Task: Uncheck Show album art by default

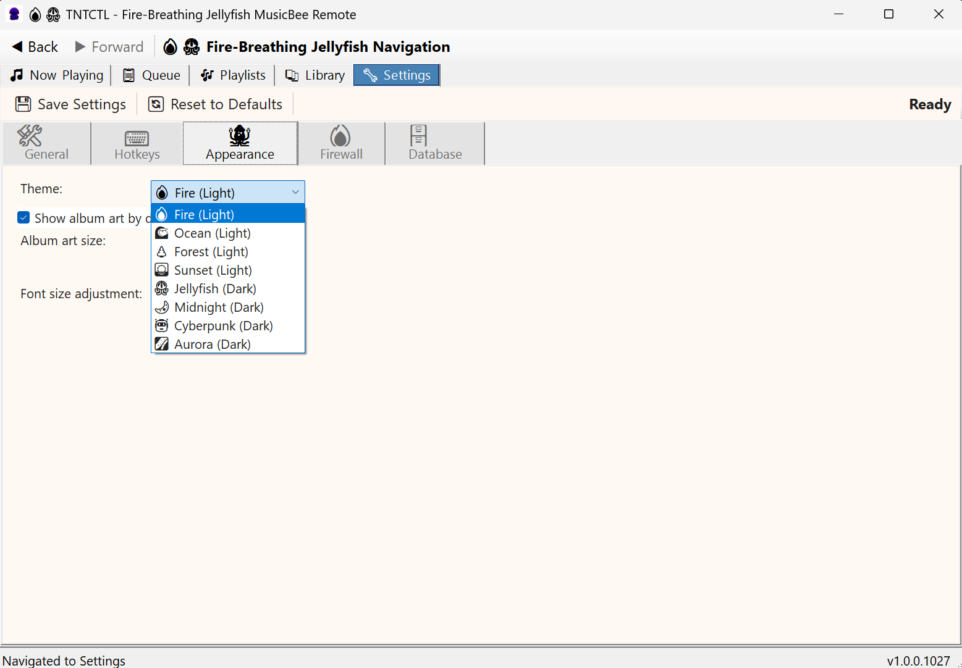Action: [23, 217]
